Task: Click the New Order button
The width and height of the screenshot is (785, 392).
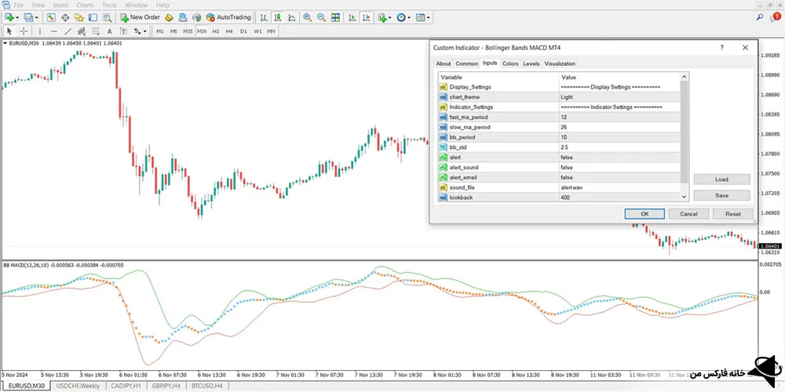Action: coord(140,17)
